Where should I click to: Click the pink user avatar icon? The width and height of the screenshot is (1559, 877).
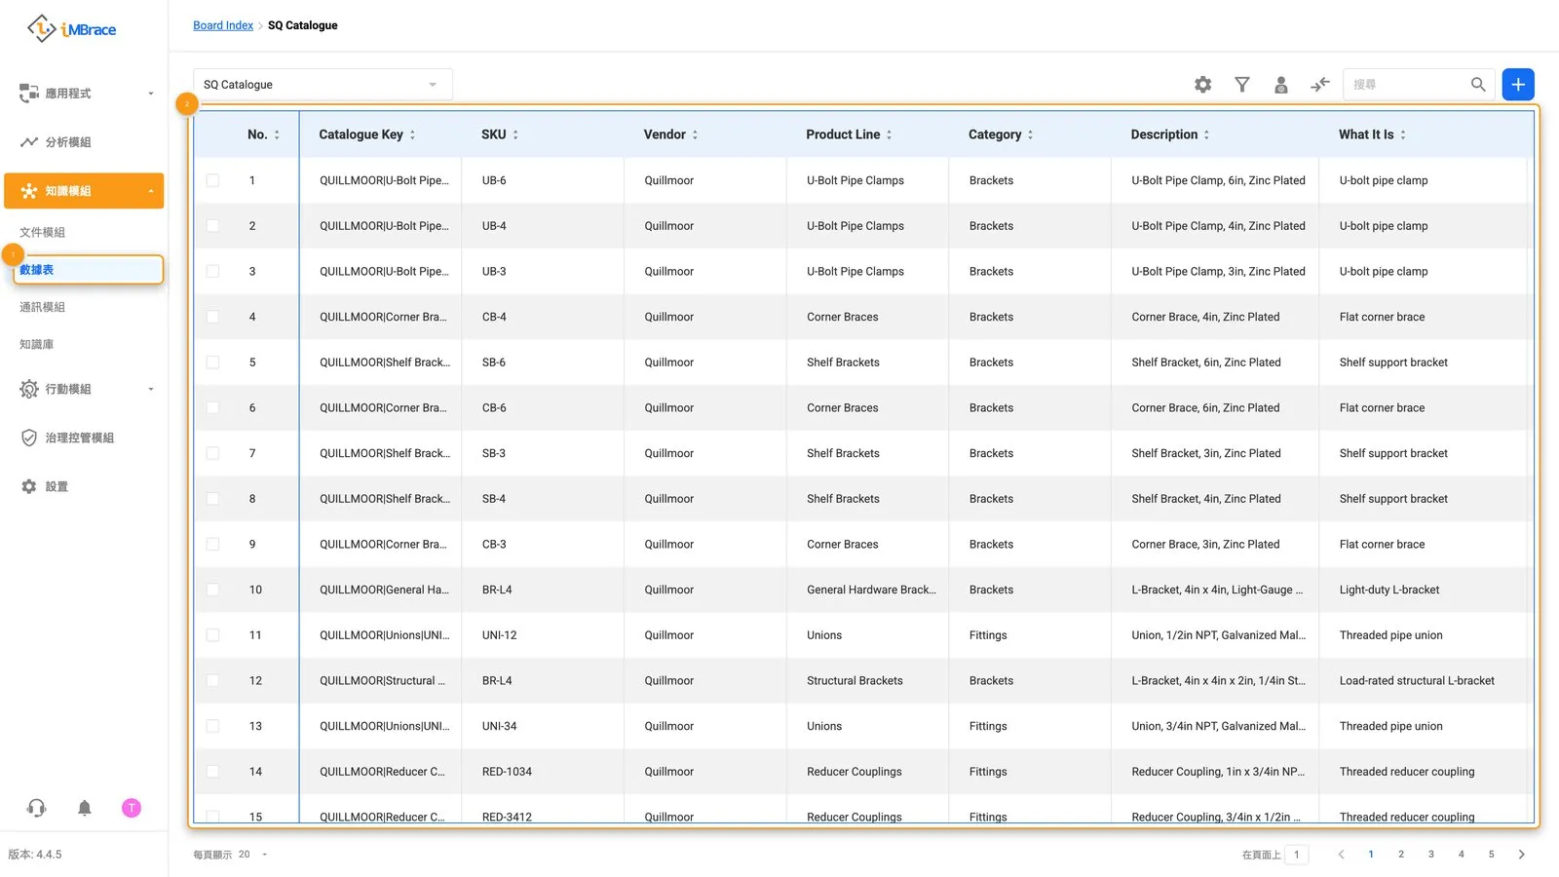[x=132, y=808]
